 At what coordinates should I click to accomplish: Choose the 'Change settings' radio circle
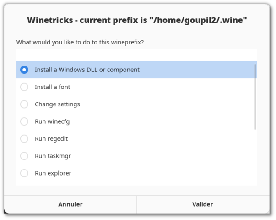pyautogui.click(x=24, y=104)
